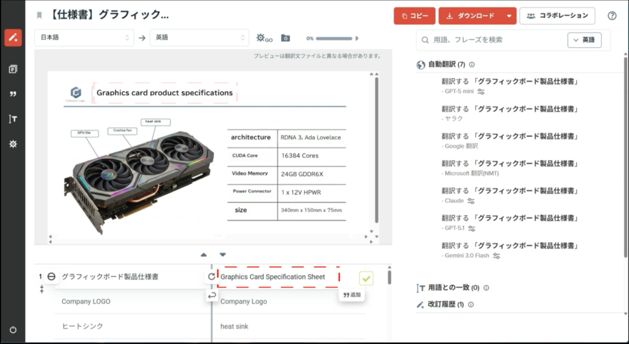Toggle the GPT-5 mini settings sliders icon

tap(481, 92)
